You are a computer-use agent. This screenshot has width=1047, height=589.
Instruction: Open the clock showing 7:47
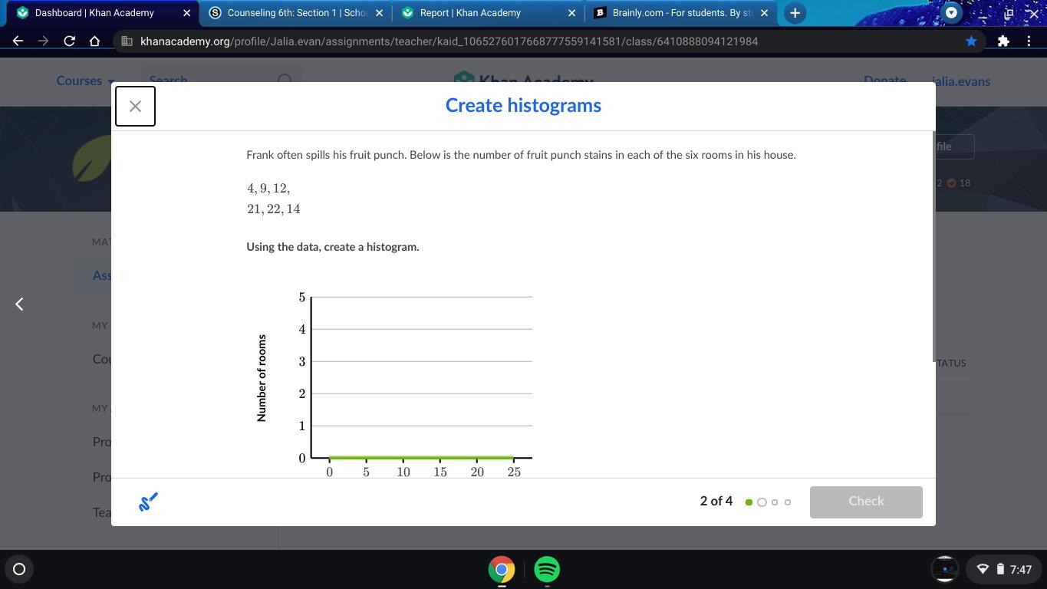click(x=1021, y=569)
